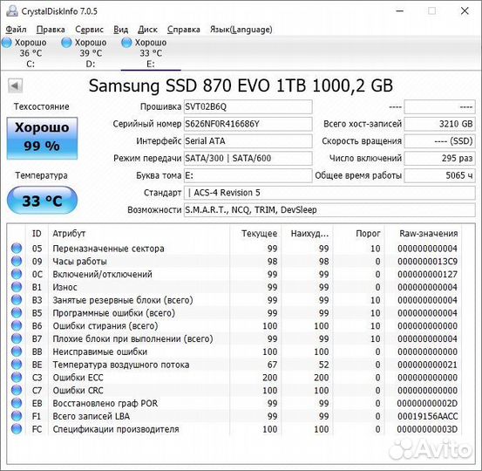The width and height of the screenshot is (482, 471).
Task: Select the Всего записей LBA row
Action: tap(234, 416)
